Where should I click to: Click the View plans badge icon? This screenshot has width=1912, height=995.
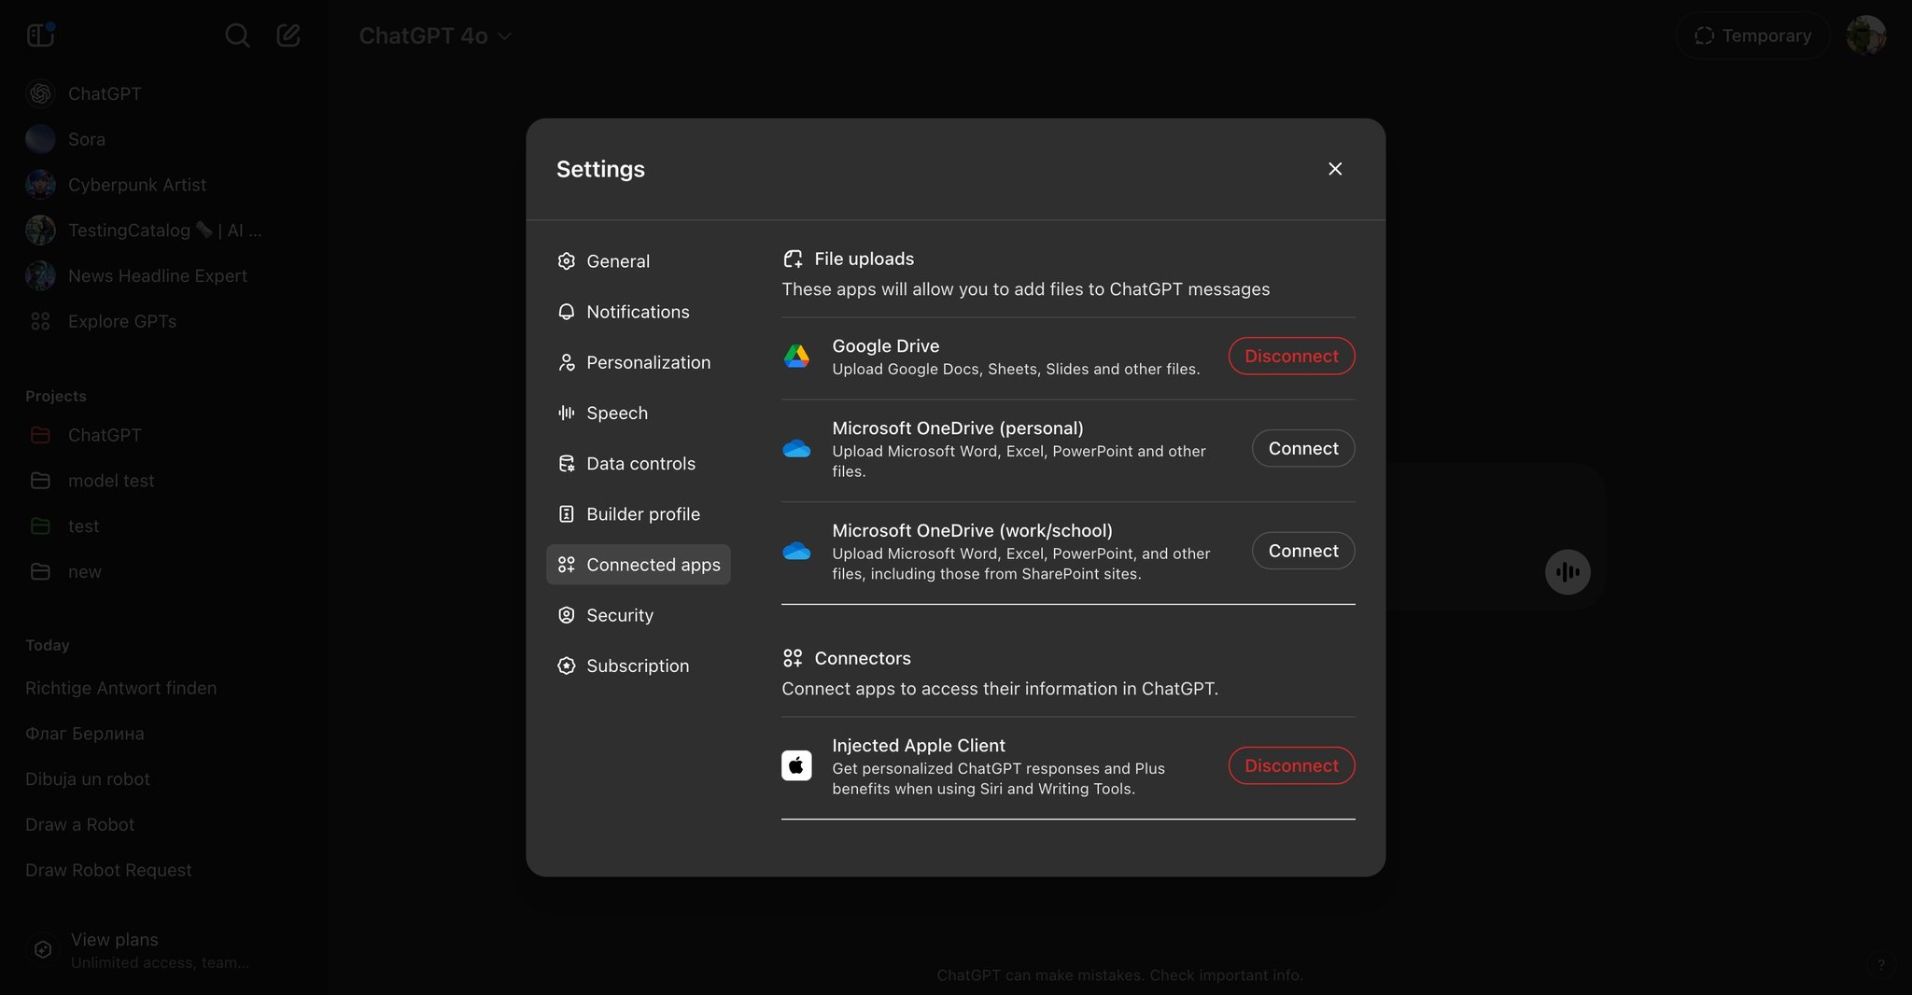point(43,949)
